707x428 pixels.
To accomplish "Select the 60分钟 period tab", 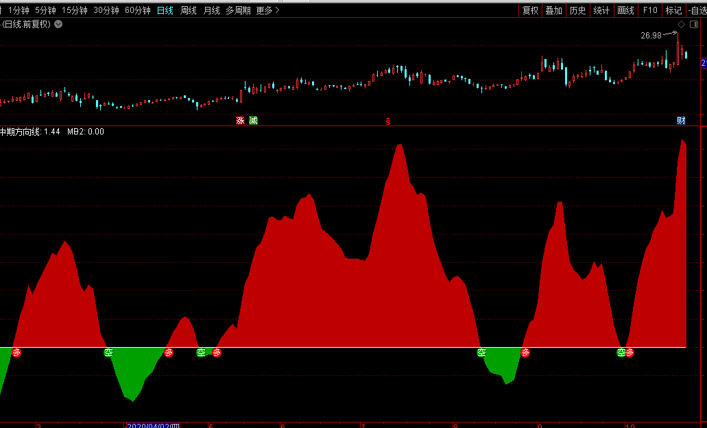I will [x=138, y=10].
